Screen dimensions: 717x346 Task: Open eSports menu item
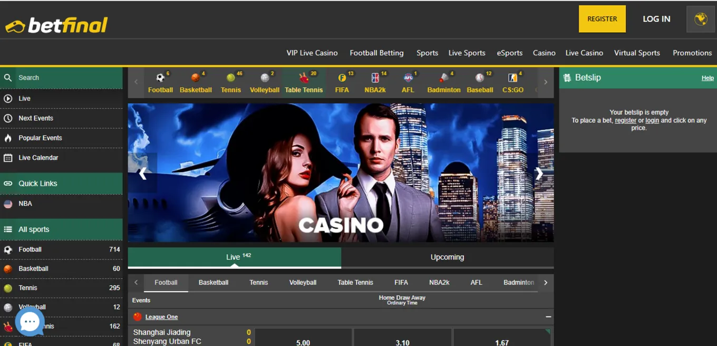509,53
